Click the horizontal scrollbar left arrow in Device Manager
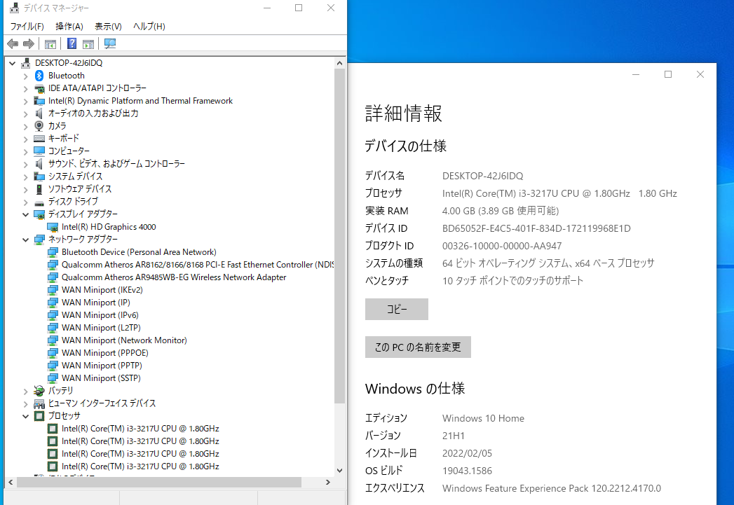 [11, 482]
